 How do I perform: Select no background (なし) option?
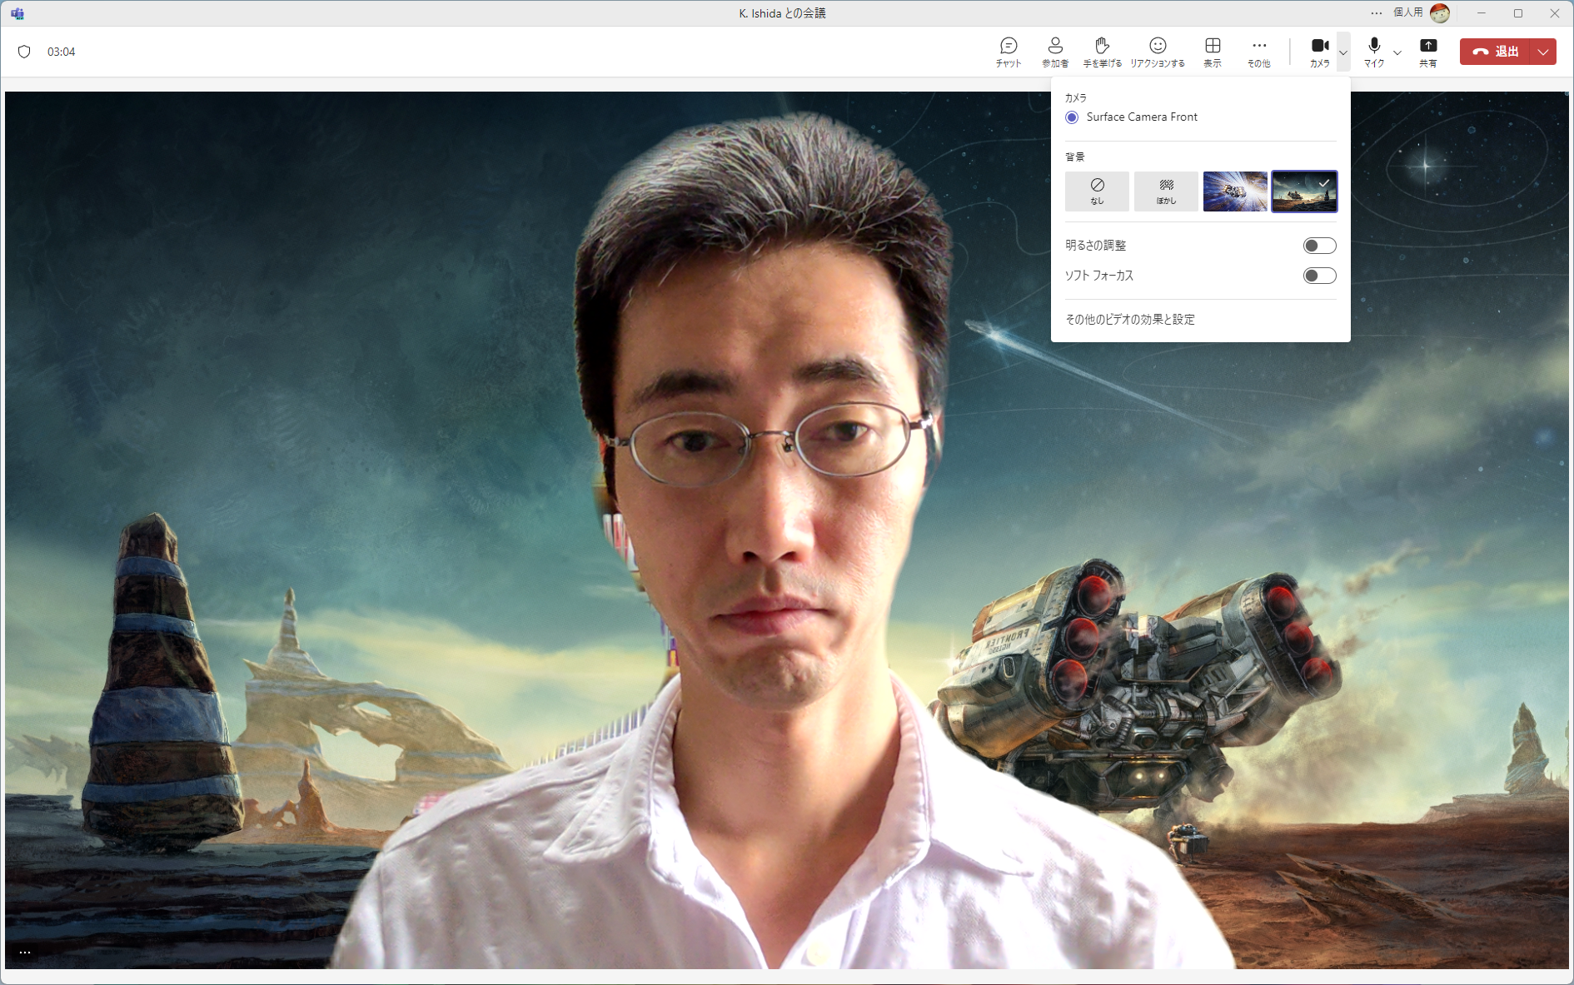[x=1097, y=192]
